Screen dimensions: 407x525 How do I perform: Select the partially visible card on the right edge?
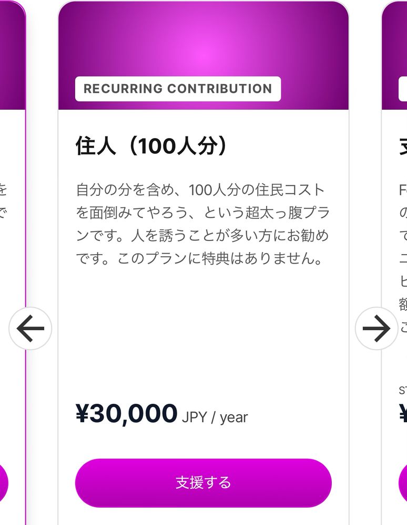(394, 262)
